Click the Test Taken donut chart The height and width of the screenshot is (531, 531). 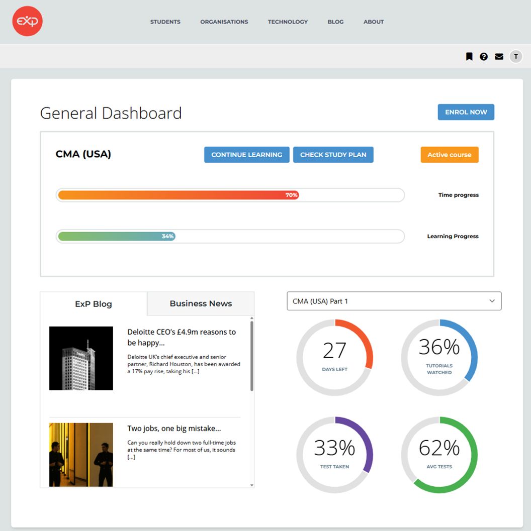[335, 455]
